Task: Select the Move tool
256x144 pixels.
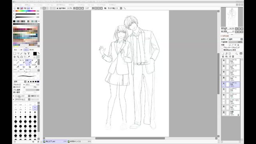Action: pos(14,57)
